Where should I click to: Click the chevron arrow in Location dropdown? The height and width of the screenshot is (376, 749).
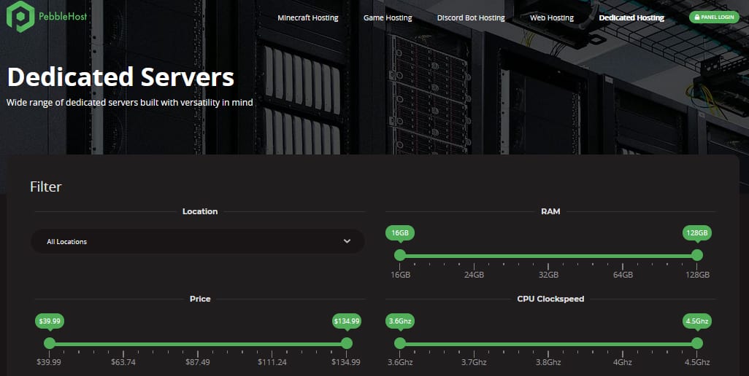pyautogui.click(x=347, y=241)
